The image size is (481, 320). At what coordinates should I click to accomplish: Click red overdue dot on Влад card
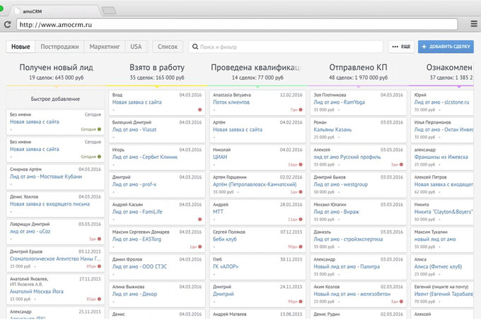pos(200,110)
